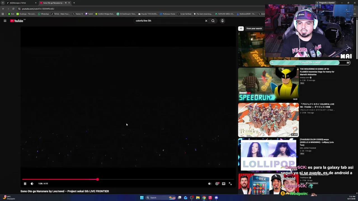Viewport: 358px width, 201px height.
Task: Open the Kick bookmark
Action: (11, 14)
